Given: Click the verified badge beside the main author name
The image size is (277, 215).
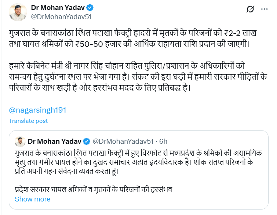Looking at the screenshot, I should pyautogui.click(x=89, y=8).
